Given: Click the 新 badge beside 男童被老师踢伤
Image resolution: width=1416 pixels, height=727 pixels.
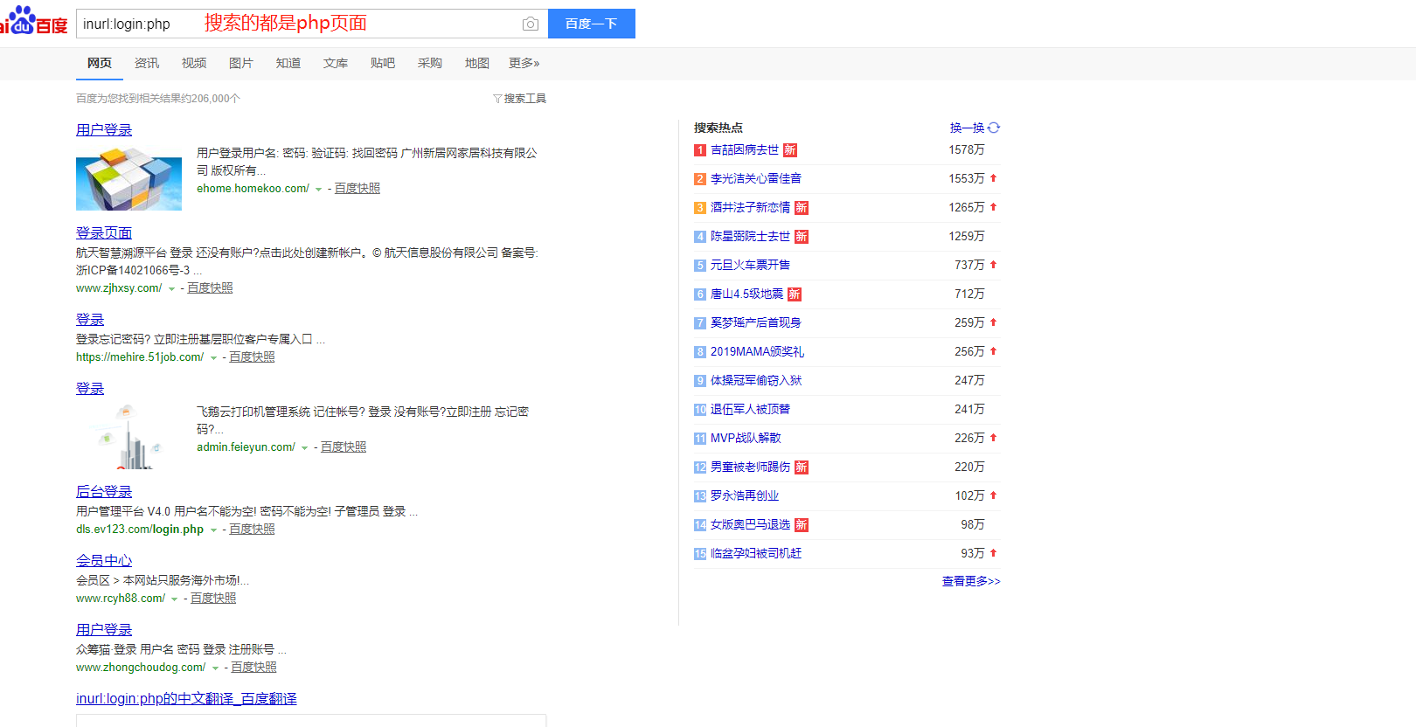Looking at the screenshot, I should tap(802, 467).
